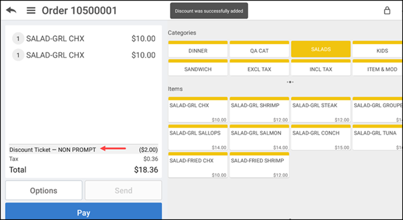Add SALAD-GRL GROUPER item
Image resolution: width=403 pixels, height=220 pixels.
click(x=378, y=110)
